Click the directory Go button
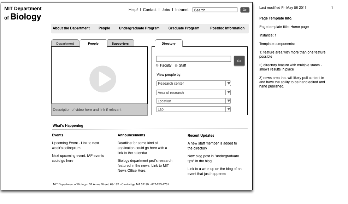348x204 pixels. coord(239,61)
